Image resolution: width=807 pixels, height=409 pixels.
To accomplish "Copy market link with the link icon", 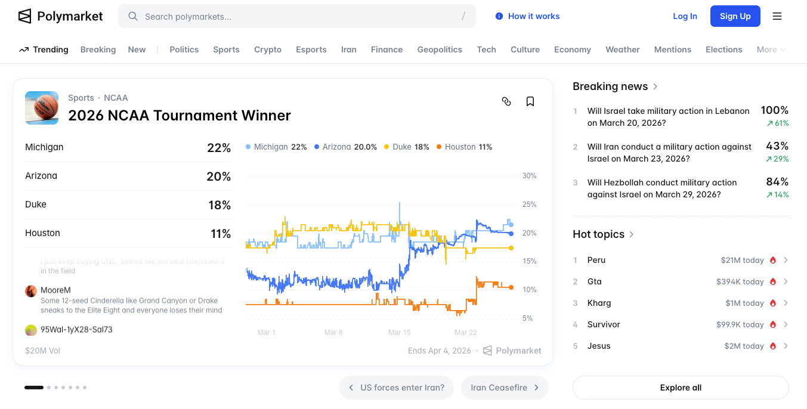I will 506,101.
